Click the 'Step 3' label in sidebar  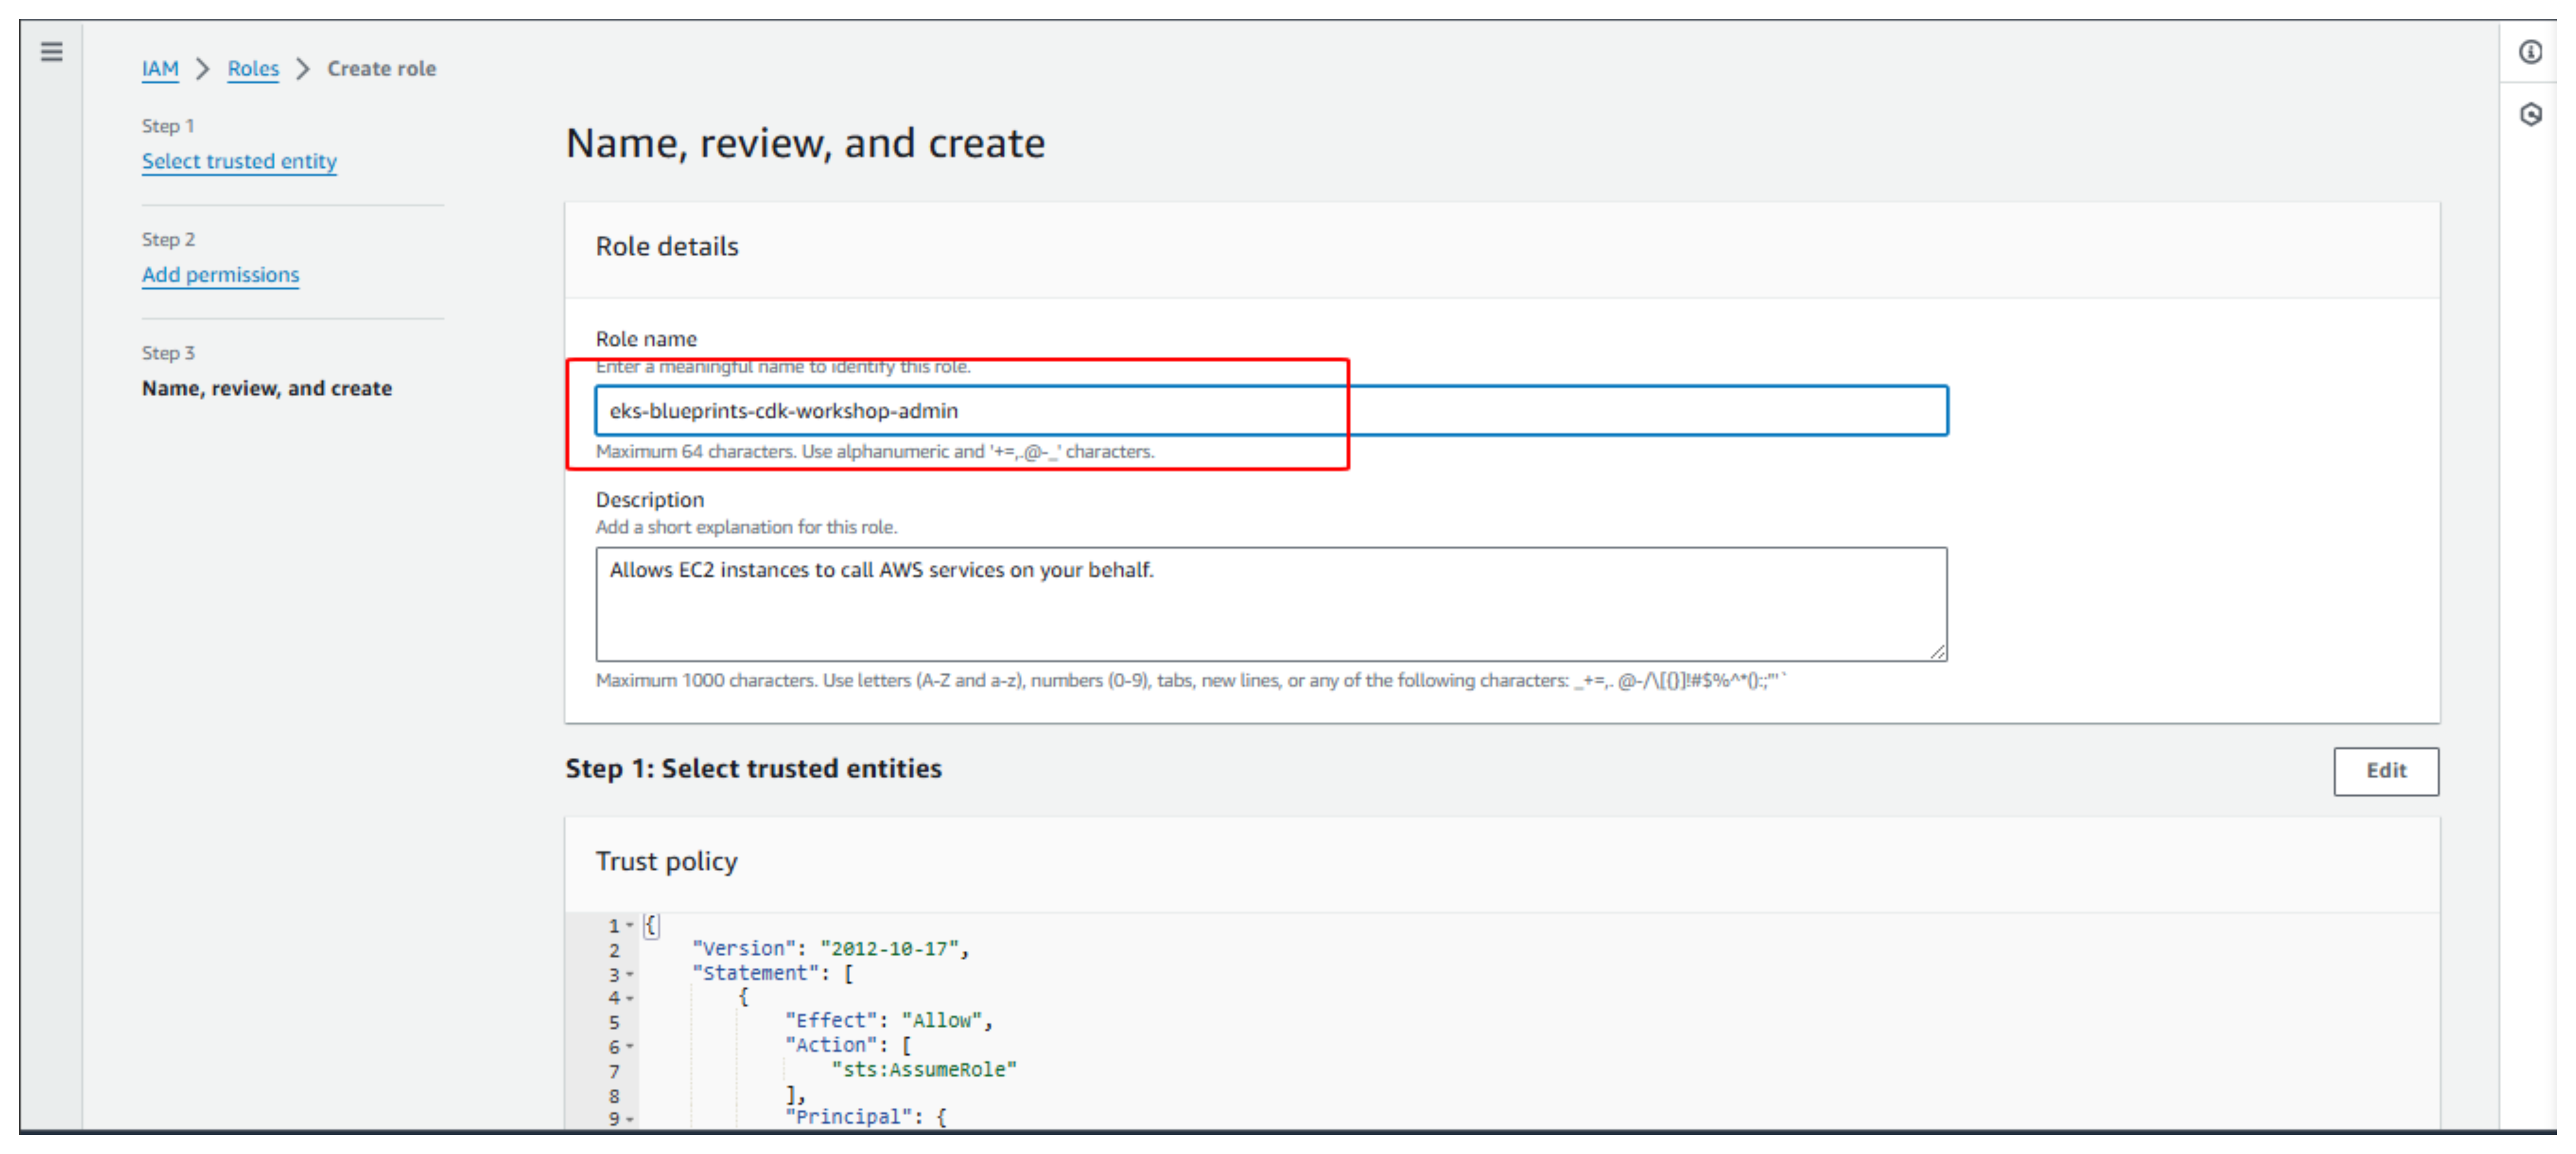click(x=168, y=353)
